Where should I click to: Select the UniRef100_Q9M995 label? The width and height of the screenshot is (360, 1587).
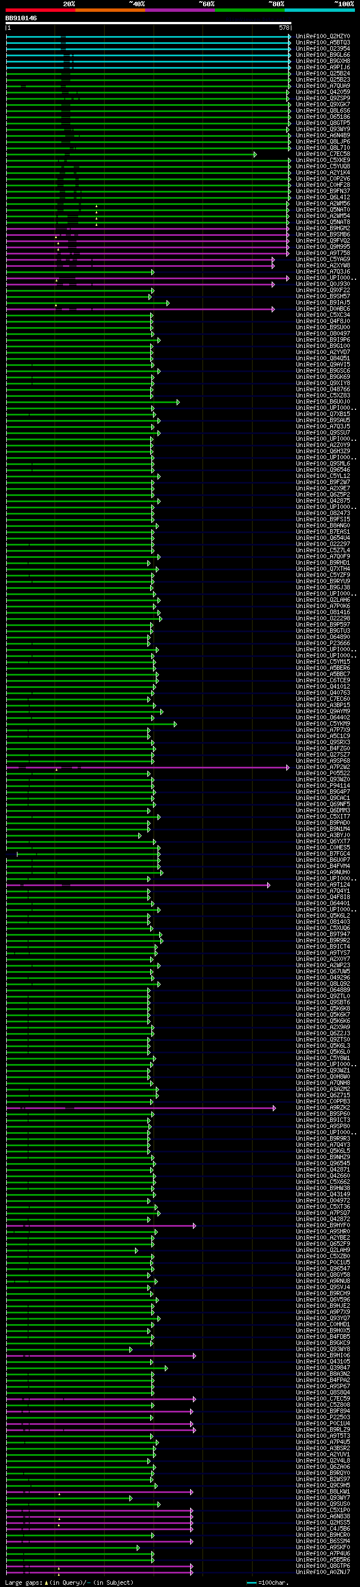[x=323, y=247]
